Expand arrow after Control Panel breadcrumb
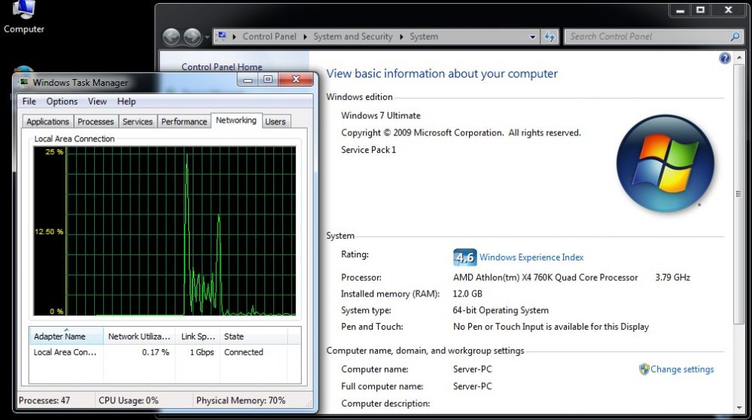The width and height of the screenshot is (752, 420). (305, 36)
